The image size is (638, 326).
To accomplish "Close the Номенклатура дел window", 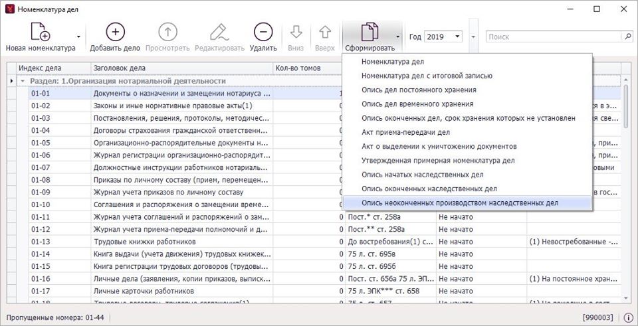I will (x=623, y=9).
